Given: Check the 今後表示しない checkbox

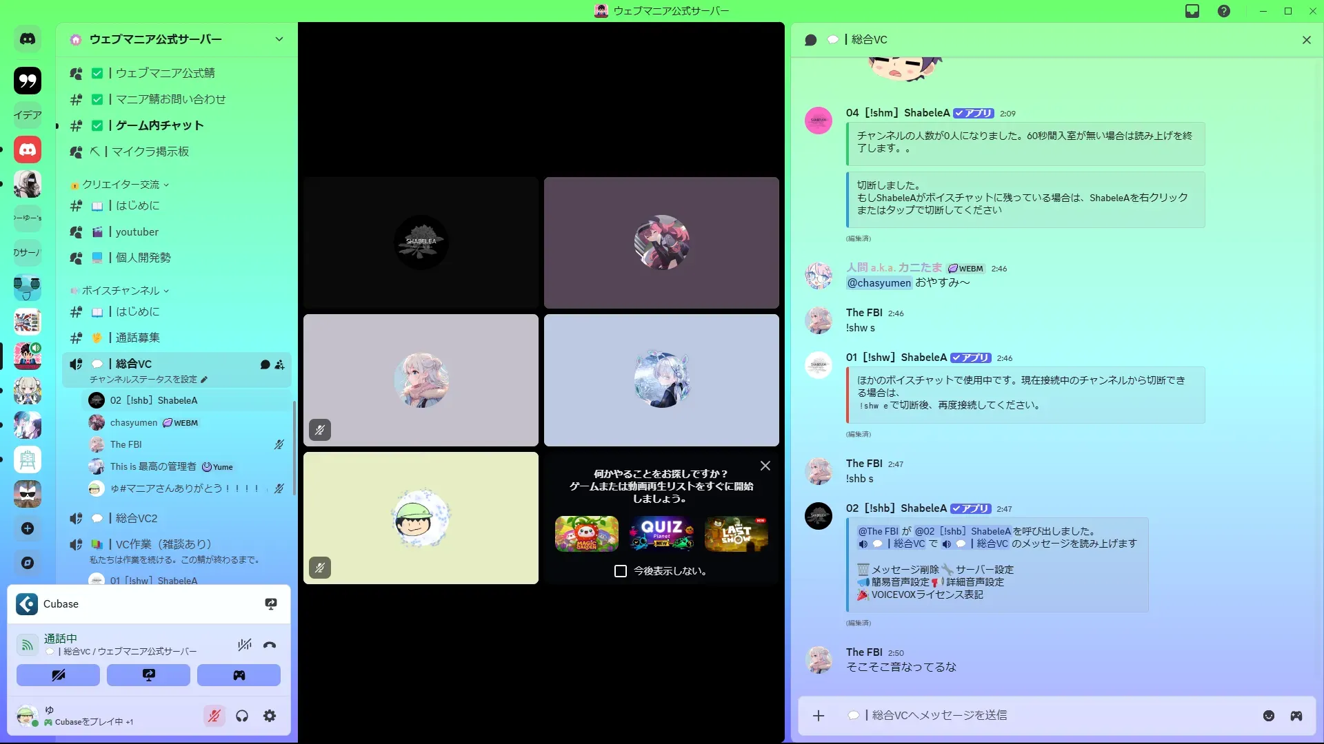Looking at the screenshot, I should click(x=621, y=571).
